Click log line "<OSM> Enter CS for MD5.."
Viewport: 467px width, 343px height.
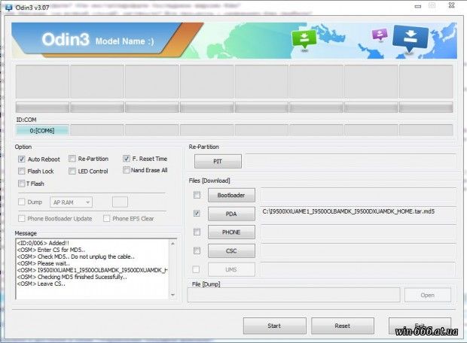point(51,250)
